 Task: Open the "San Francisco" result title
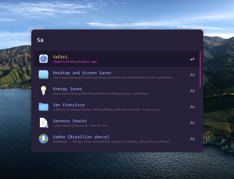tap(69, 105)
